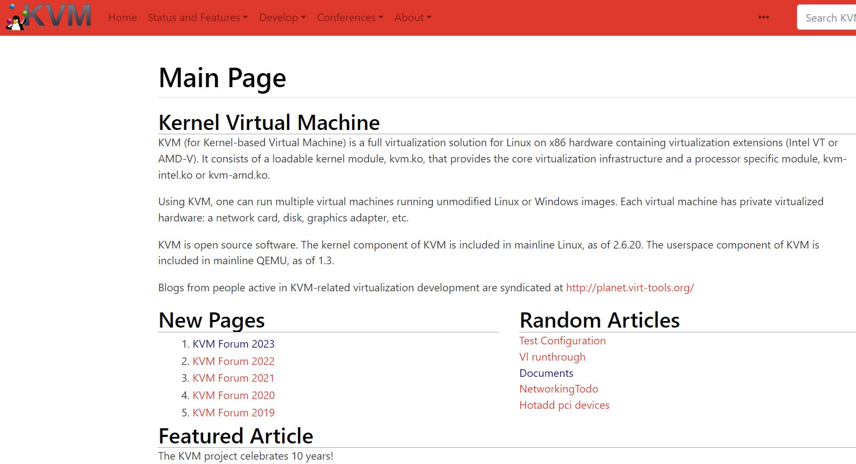Expand the Status and Features dropdown
Image resolution: width=856 pixels, height=464 pixels.
198,17
